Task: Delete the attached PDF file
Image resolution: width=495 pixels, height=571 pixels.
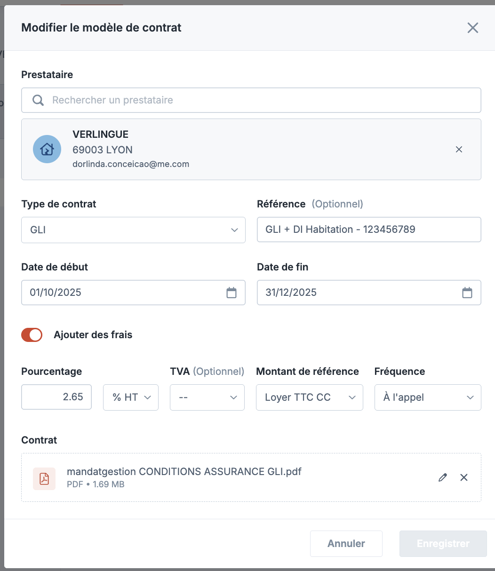Action: [x=464, y=477]
